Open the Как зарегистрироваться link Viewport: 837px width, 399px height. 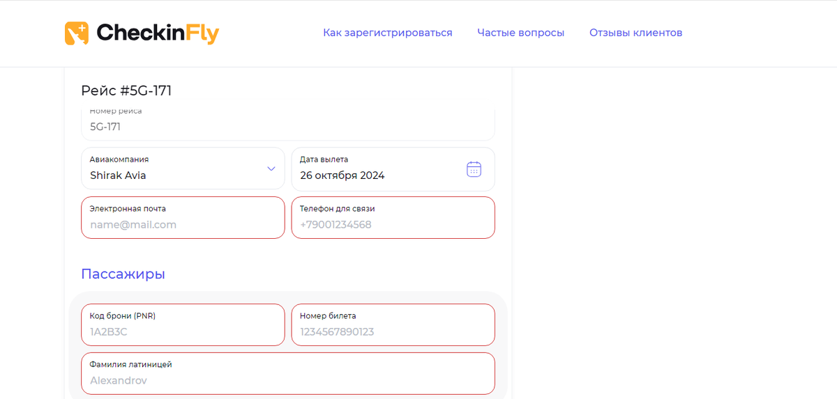388,33
